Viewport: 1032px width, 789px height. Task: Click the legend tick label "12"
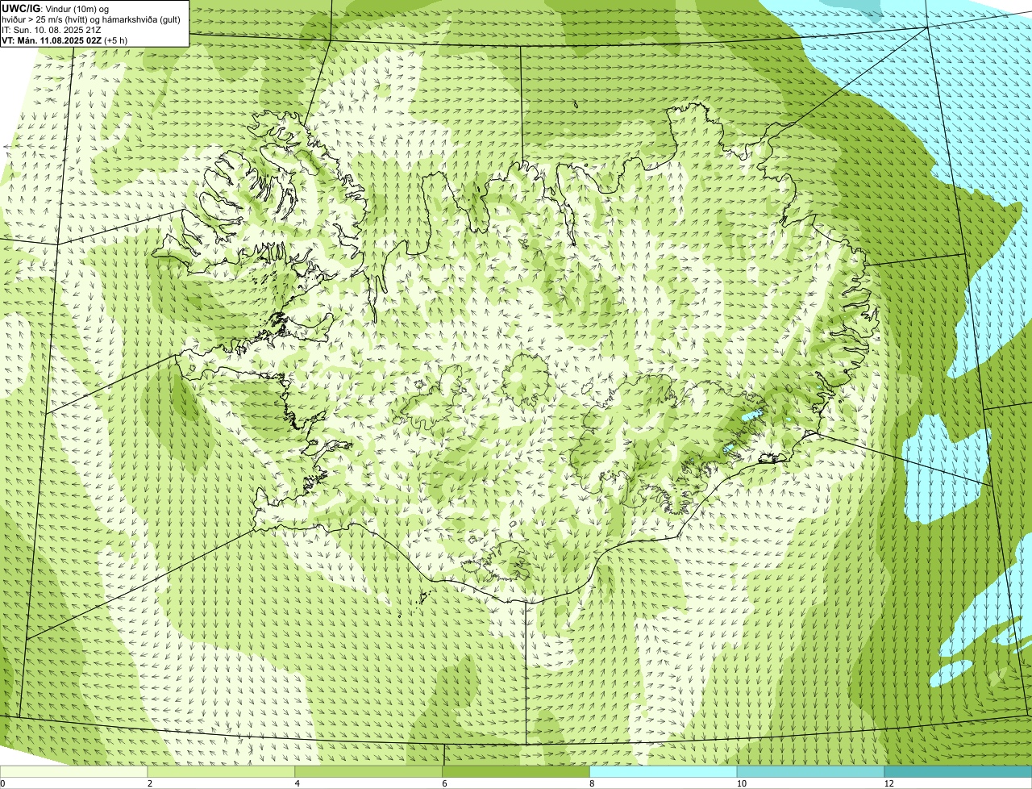(888, 783)
